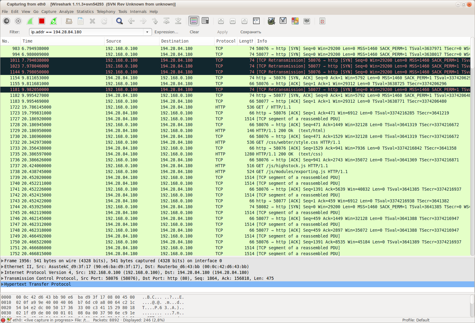The height and width of the screenshot is (323, 475).
Task: Select packet 1732 GET /css/webter/style.css
Action: click(x=235, y=142)
